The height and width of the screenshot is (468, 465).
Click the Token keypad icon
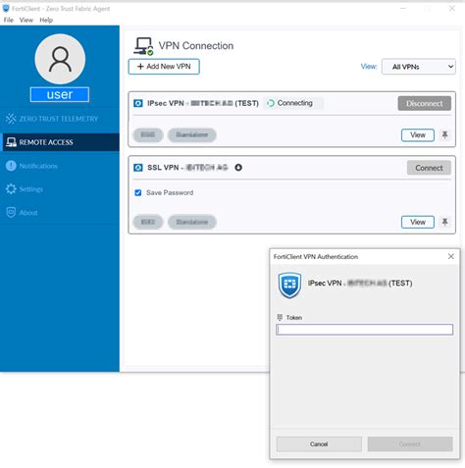point(280,317)
